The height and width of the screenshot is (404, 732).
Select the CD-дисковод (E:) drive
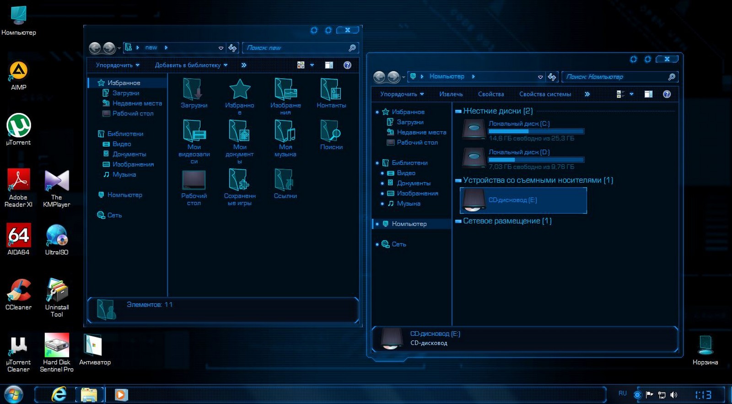click(x=523, y=200)
